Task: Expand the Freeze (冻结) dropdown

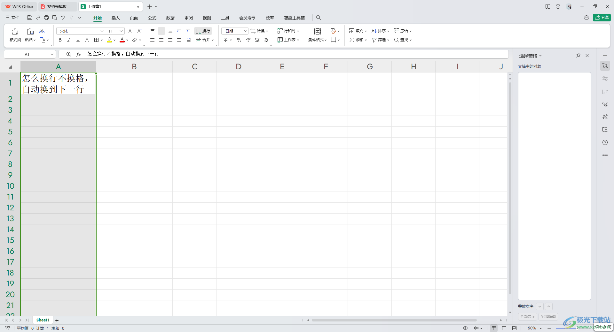Action: 411,31
